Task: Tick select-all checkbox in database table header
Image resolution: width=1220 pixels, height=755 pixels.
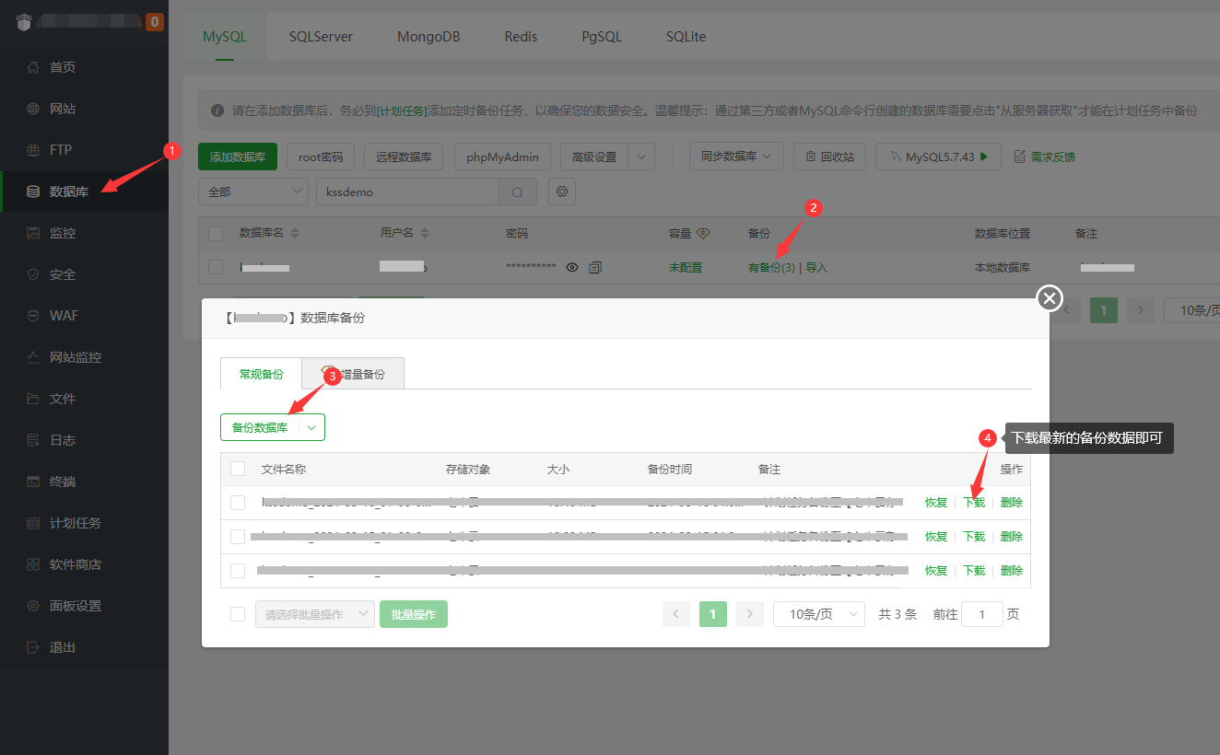Action: (x=216, y=234)
